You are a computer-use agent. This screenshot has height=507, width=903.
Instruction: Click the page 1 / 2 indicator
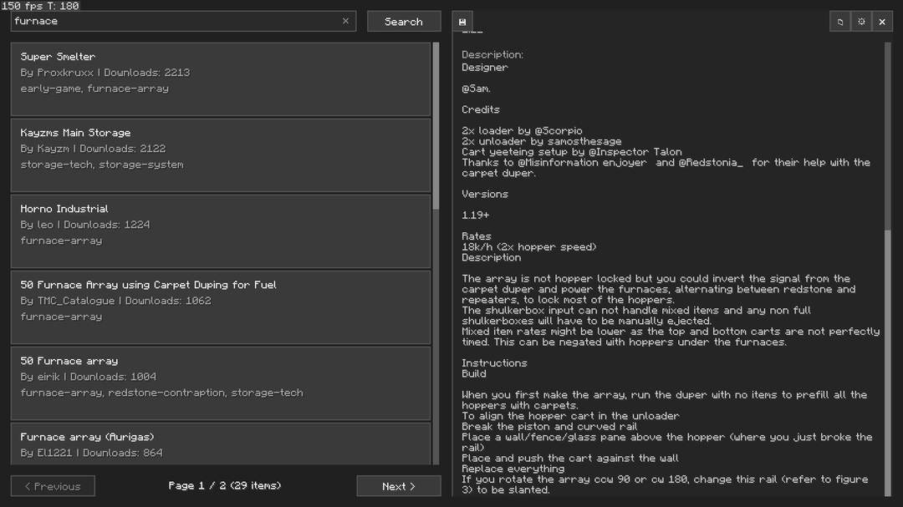coord(225,486)
